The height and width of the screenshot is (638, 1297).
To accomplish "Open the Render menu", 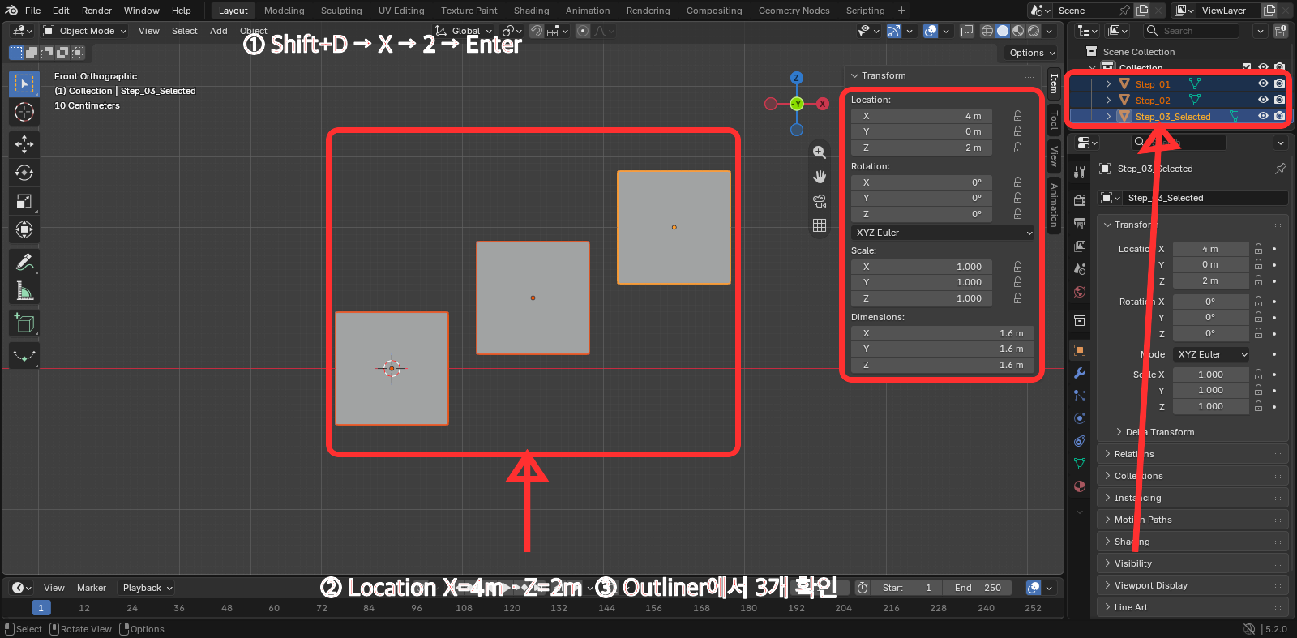I will (96, 11).
